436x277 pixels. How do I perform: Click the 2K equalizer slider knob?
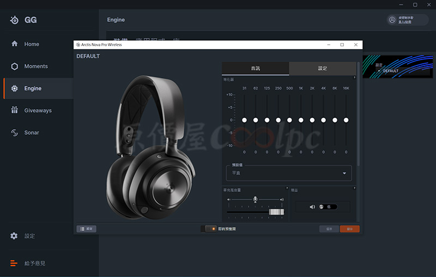click(x=312, y=120)
